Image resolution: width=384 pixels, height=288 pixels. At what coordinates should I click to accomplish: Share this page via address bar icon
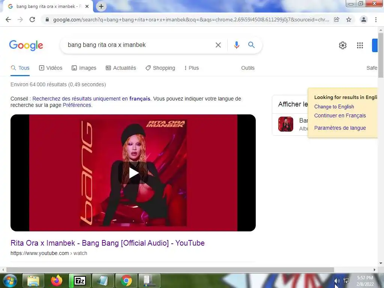click(337, 19)
